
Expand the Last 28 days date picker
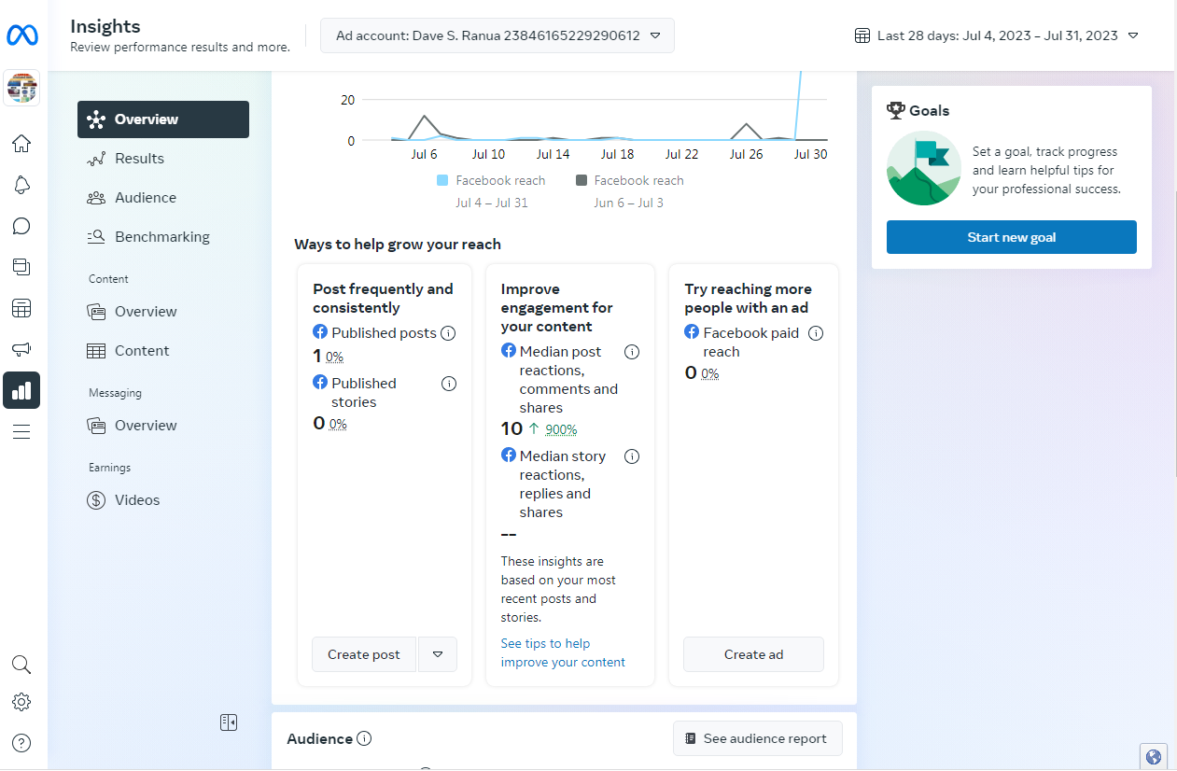[x=996, y=35]
